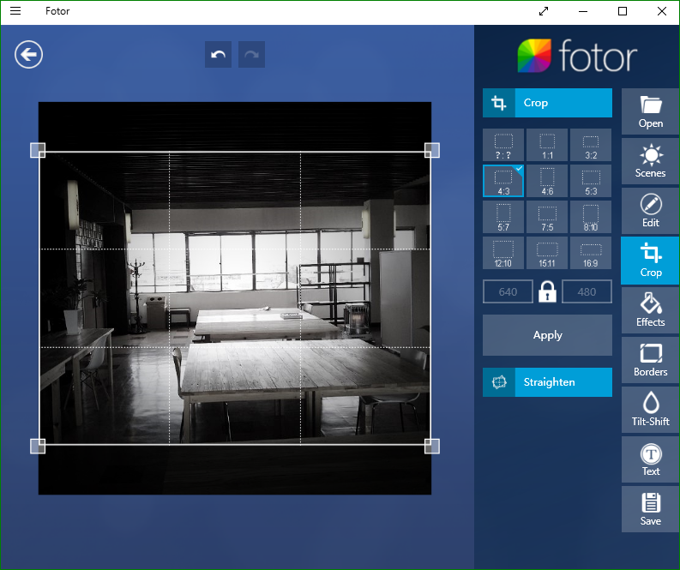The width and height of the screenshot is (680, 570).
Task: Open the Borders panel
Action: [x=651, y=360]
